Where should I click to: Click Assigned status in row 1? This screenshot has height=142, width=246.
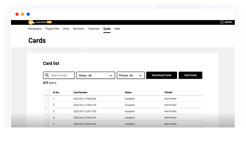(x=130, y=99)
